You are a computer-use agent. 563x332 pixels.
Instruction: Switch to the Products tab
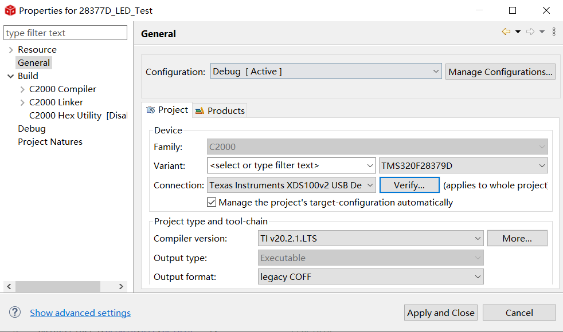click(220, 110)
